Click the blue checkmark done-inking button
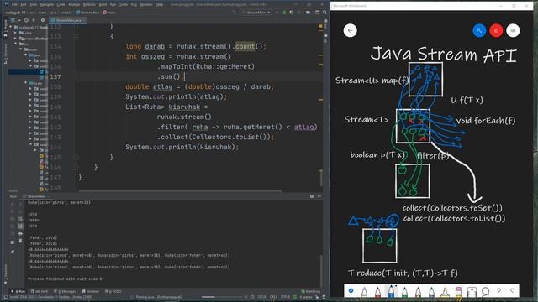This screenshot has width=538, height=302. (x=351, y=291)
